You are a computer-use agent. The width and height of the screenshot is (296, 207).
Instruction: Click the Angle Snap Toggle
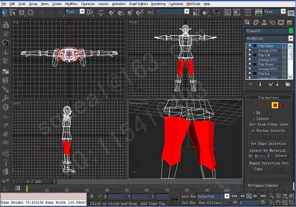click(121, 13)
